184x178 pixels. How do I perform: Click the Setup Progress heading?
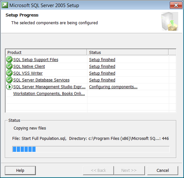(x=22, y=15)
